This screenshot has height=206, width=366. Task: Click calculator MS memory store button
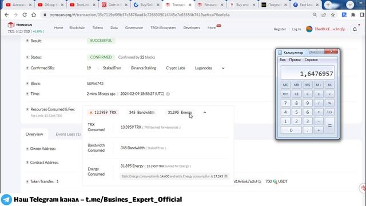pyautogui.click(x=308, y=85)
